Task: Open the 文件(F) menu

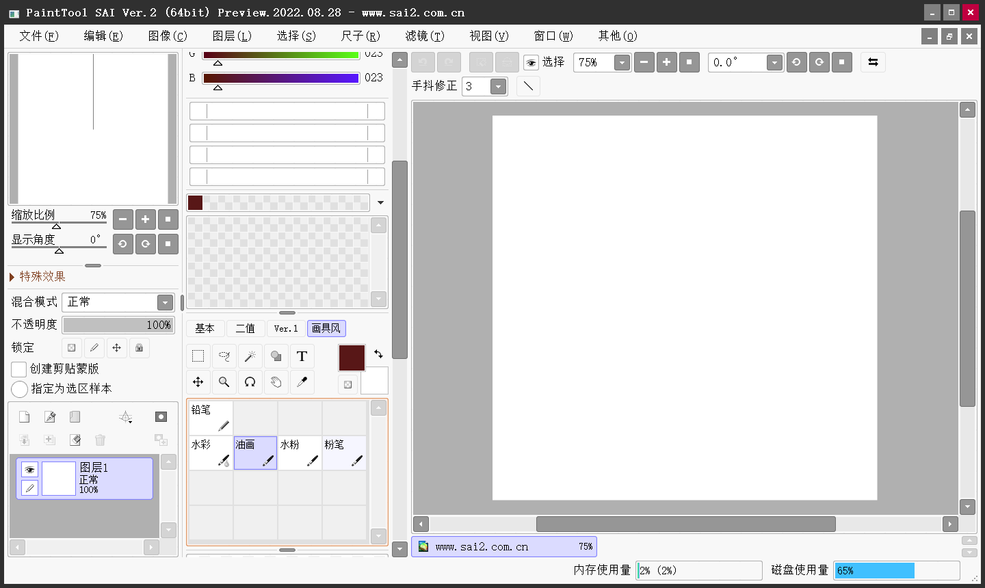Action: [x=39, y=36]
